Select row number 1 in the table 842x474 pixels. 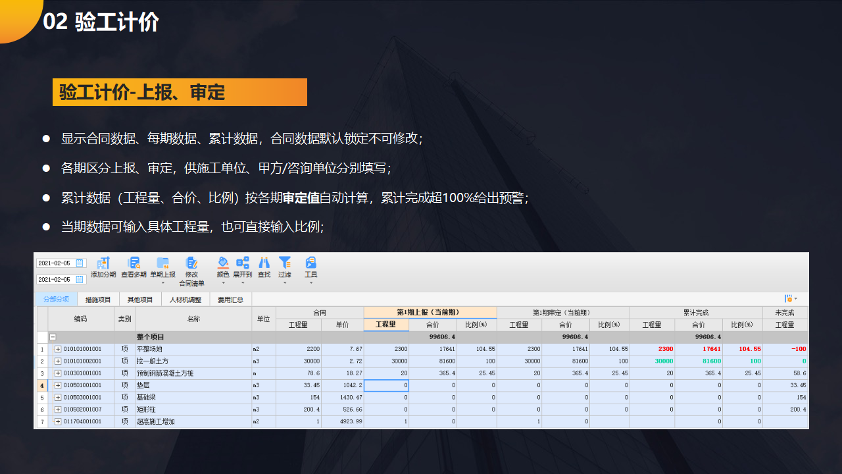pyautogui.click(x=42, y=349)
